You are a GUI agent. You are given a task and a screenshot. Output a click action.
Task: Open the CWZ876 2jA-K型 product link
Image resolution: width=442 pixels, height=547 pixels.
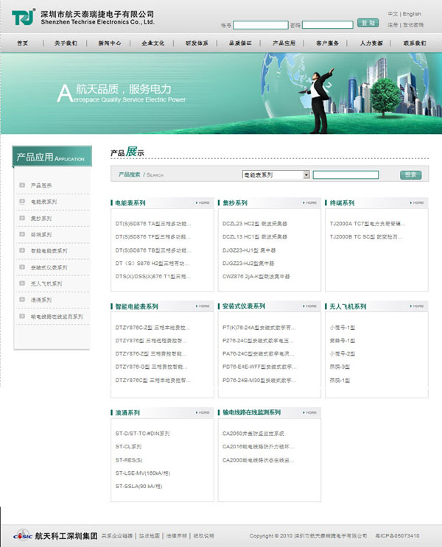[x=256, y=276]
